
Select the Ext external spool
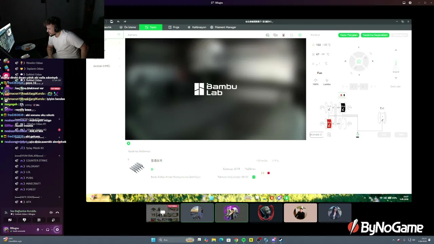pyautogui.click(x=382, y=118)
